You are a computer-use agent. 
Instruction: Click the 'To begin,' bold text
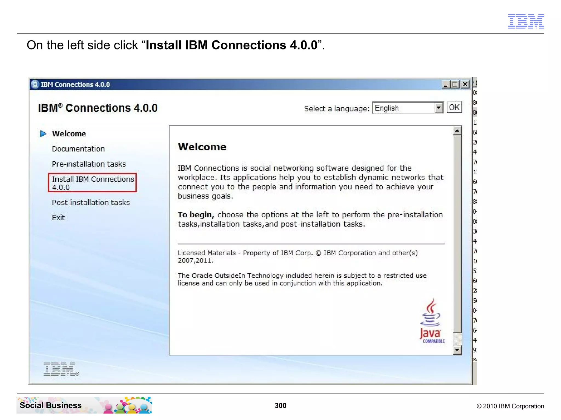point(196,215)
